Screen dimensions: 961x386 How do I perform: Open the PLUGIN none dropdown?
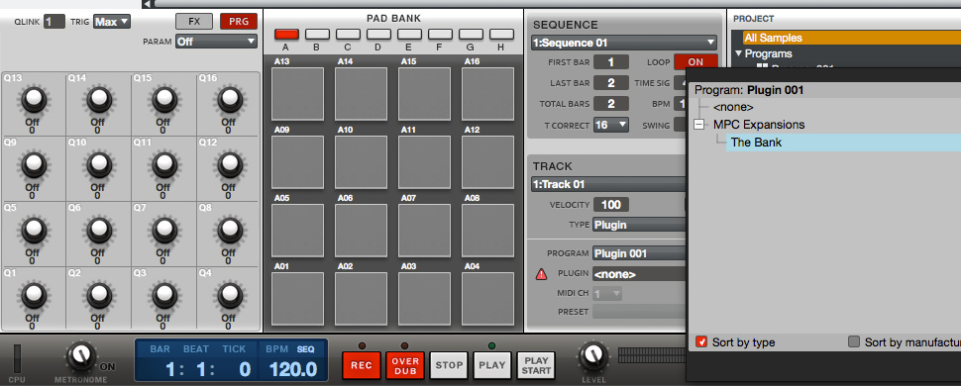[x=639, y=274]
